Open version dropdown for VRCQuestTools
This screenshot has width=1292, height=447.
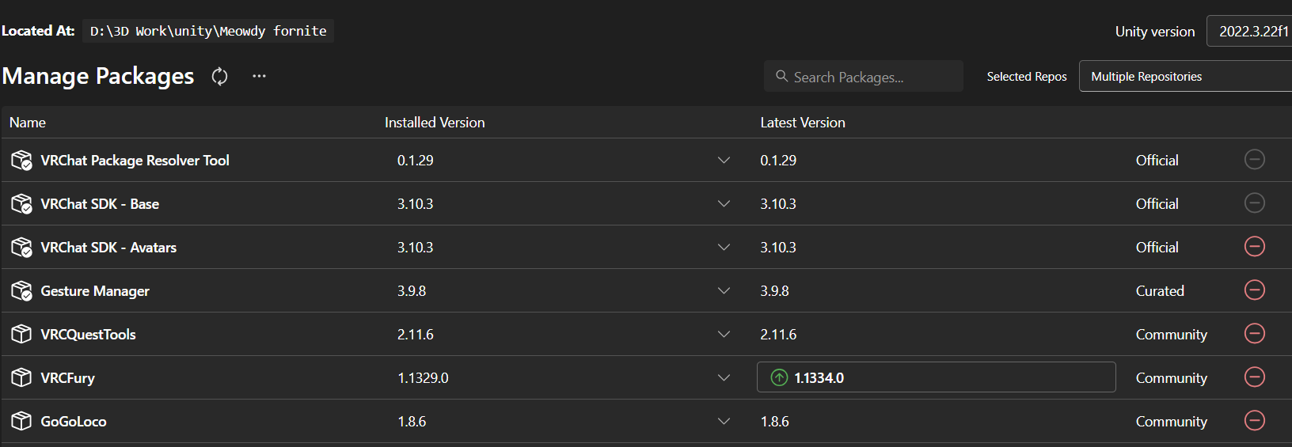(x=724, y=335)
